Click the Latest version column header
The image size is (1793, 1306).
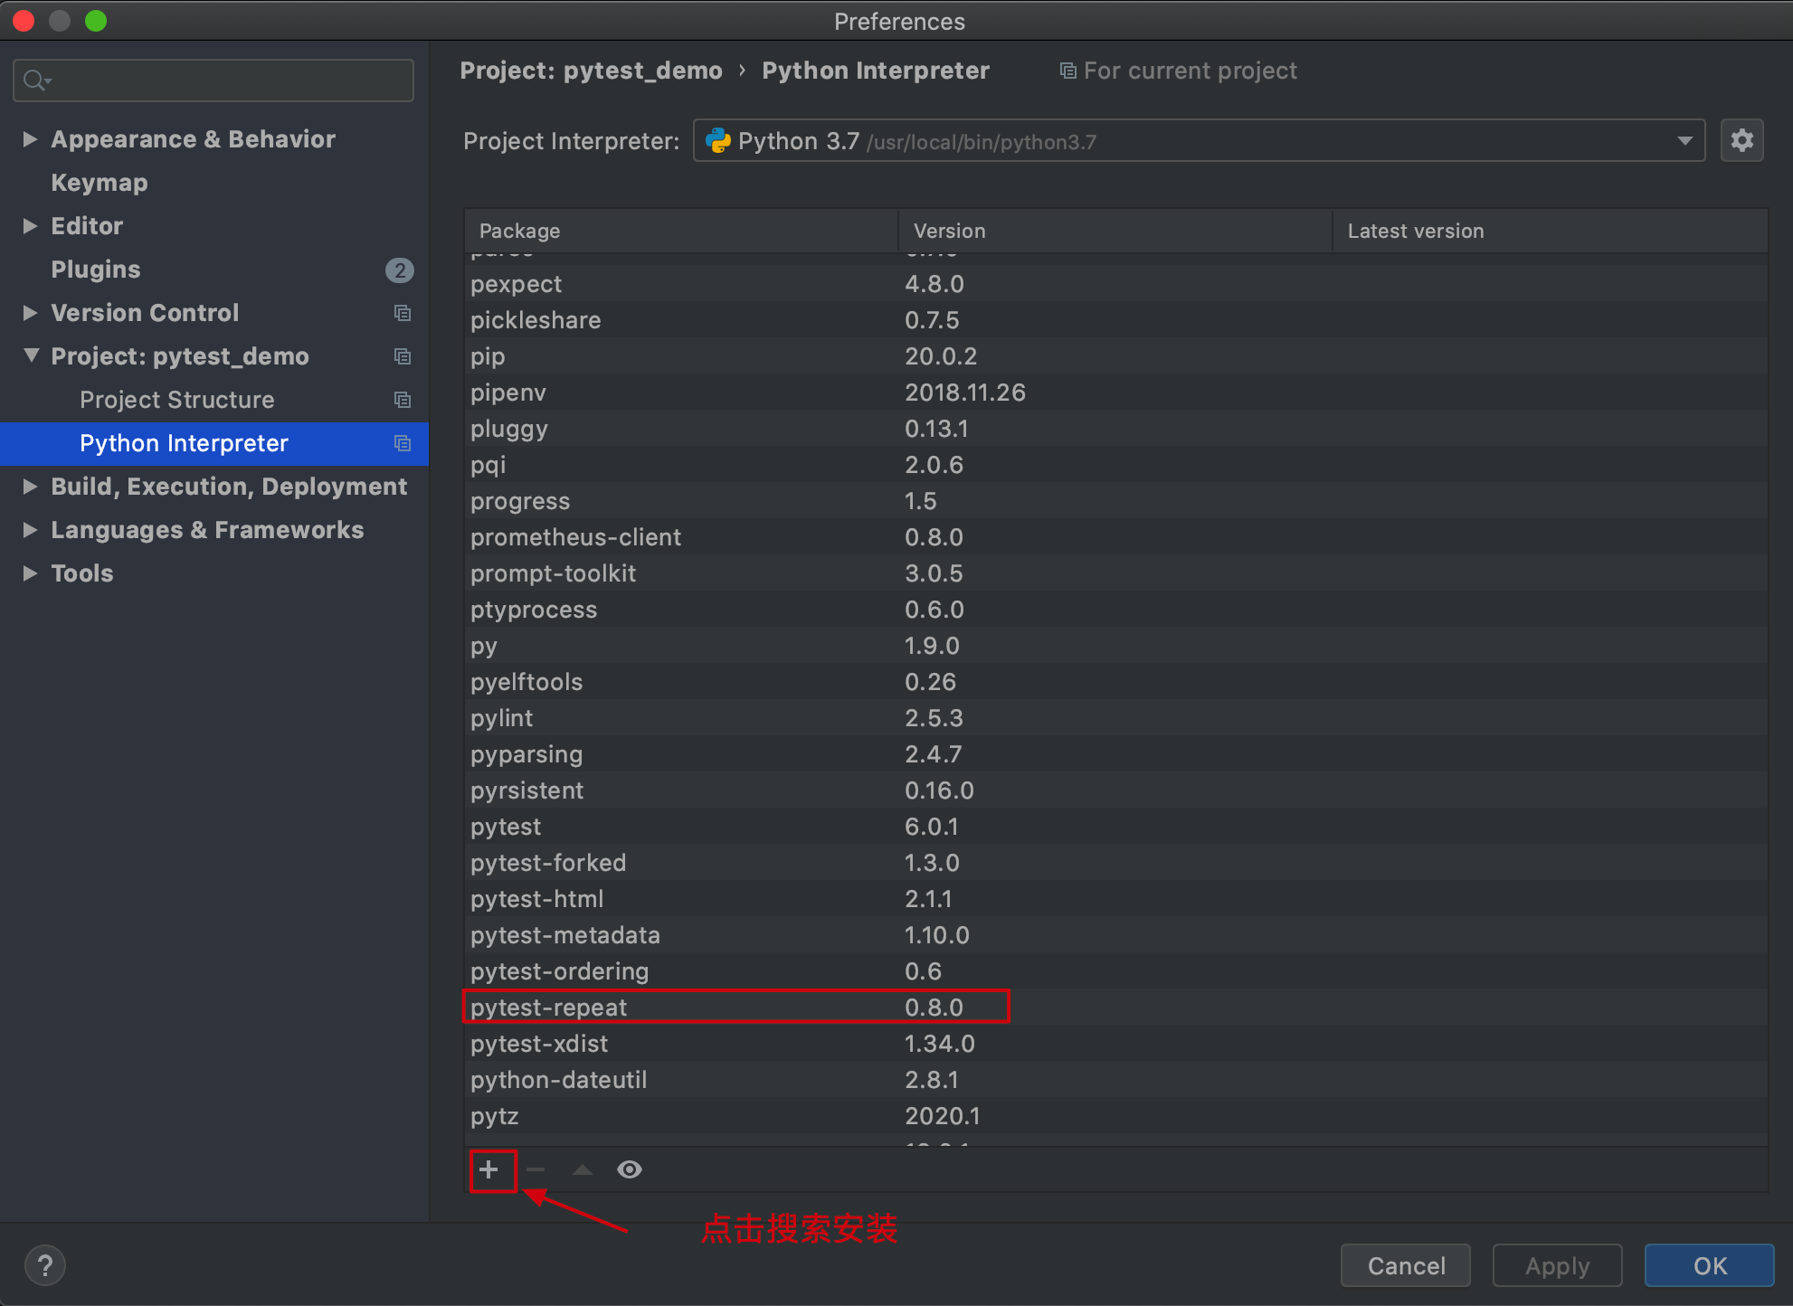[1551, 231]
